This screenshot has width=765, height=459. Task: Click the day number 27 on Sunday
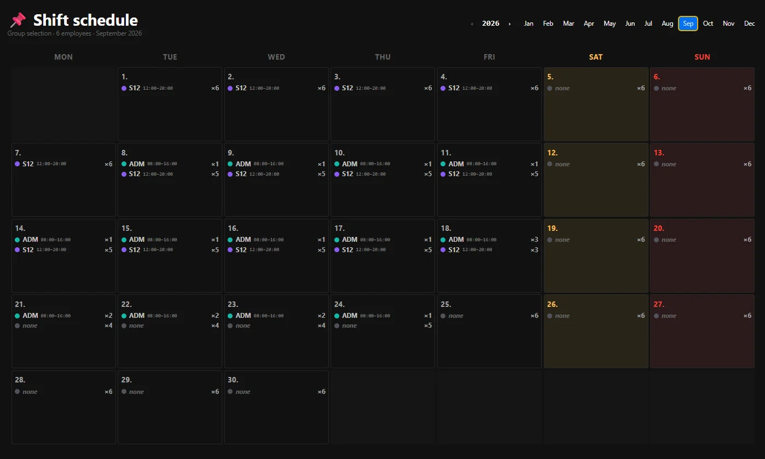point(658,304)
